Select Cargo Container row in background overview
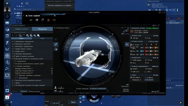 point(175,23)
